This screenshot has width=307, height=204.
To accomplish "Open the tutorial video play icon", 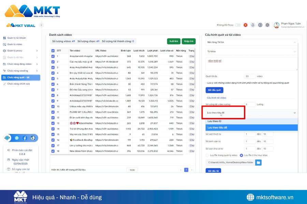I will coord(260,25).
